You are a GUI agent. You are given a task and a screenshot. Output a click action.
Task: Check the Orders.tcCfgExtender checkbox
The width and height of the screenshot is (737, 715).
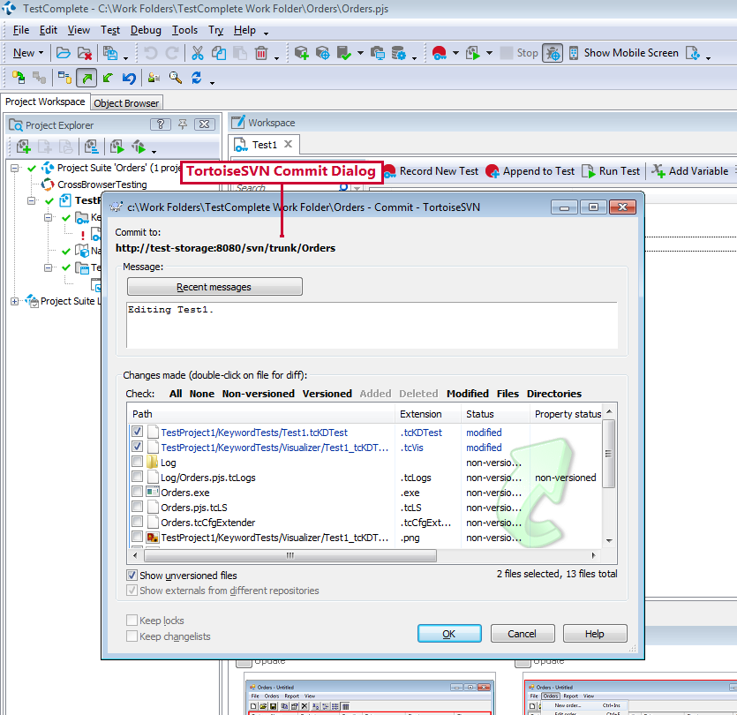[x=137, y=522]
